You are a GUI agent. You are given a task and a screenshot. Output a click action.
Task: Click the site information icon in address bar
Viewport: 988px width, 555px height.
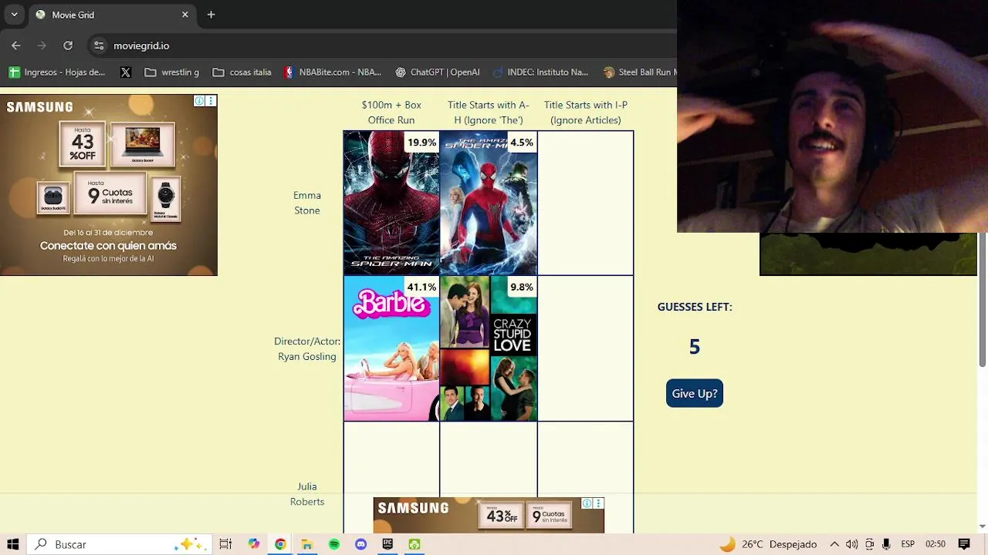[x=99, y=45]
